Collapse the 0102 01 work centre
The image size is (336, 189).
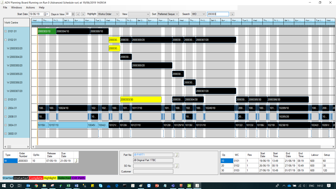tap(6, 40)
